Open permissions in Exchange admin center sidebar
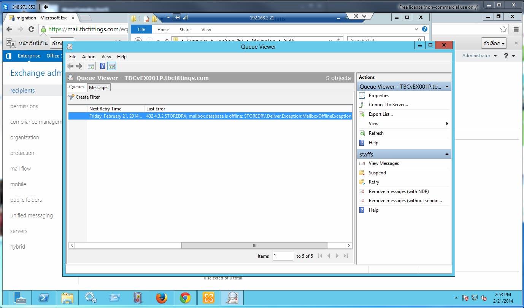The image size is (524, 308). (24, 106)
